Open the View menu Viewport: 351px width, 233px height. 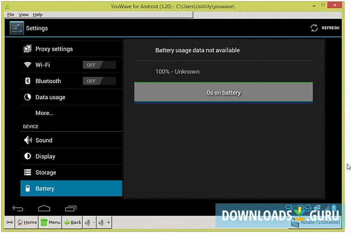24,15
